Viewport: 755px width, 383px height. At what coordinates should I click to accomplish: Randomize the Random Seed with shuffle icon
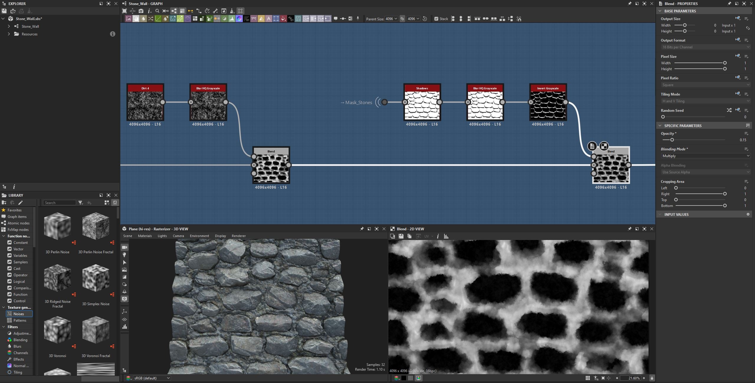729,110
